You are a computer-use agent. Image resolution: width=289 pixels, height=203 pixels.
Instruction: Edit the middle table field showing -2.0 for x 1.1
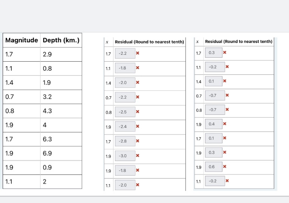(x=125, y=185)
